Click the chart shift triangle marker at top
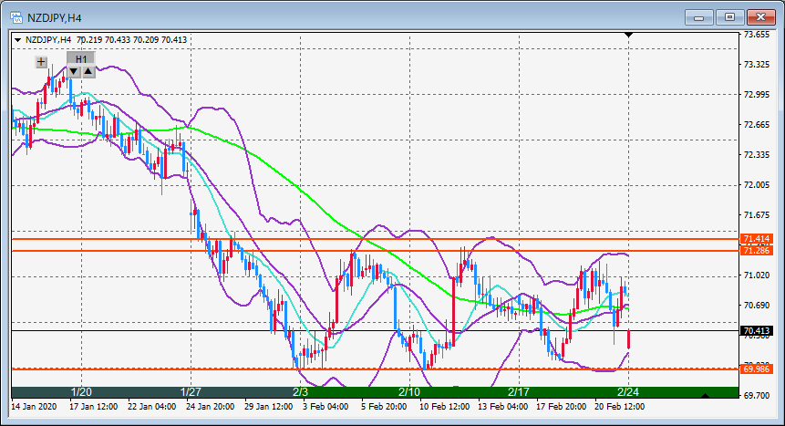Viewport: 785px width, 426px height. click(x=629, y=35)
